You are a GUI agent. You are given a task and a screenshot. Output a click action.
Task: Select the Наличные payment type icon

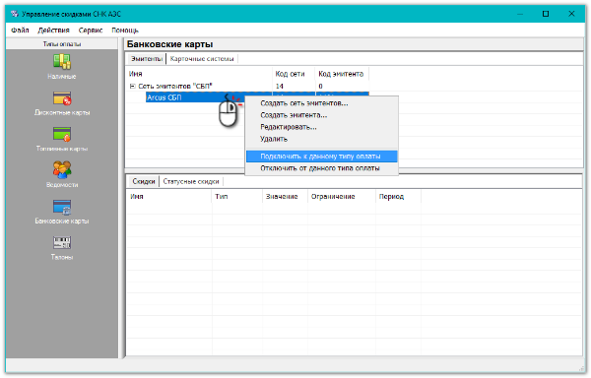click(x=62, y=62)
